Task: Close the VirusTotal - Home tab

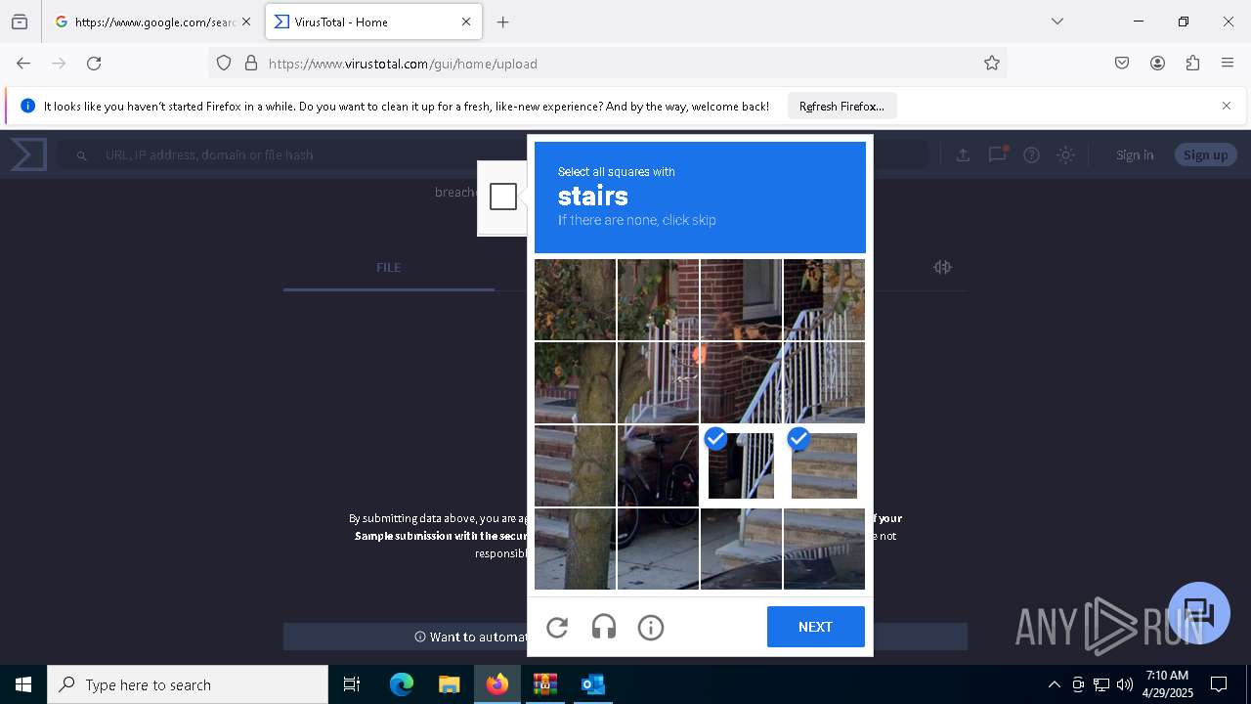Action: click(466, 22)
